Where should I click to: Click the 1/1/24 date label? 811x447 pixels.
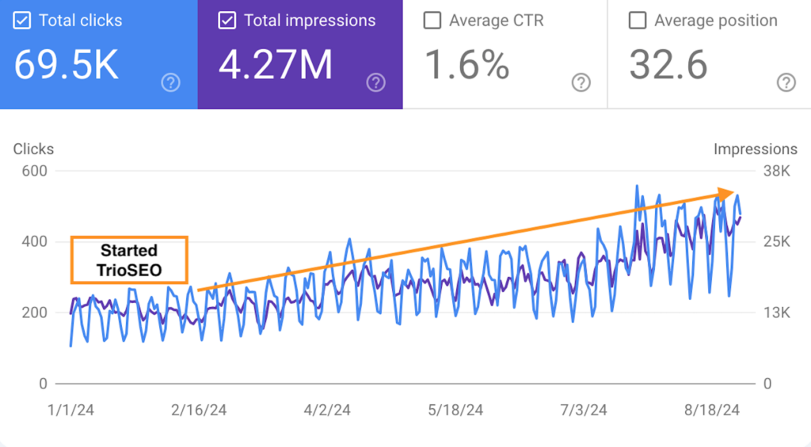(70, 410)
